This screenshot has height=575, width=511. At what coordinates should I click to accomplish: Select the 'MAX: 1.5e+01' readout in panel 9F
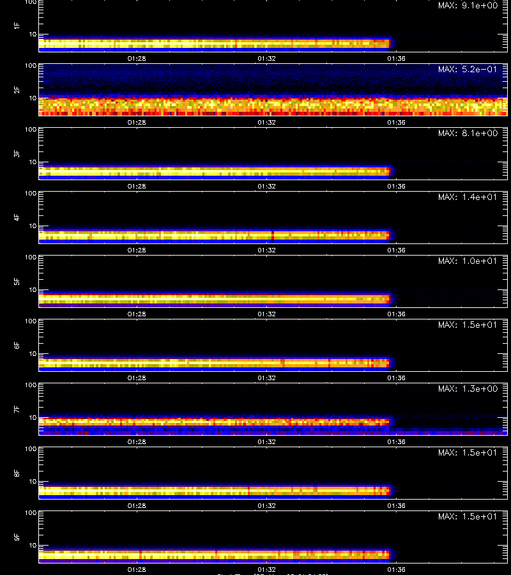pos(468,517)
